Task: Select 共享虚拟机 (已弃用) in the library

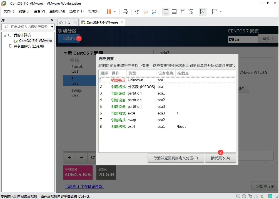Action: pos(29,46)
